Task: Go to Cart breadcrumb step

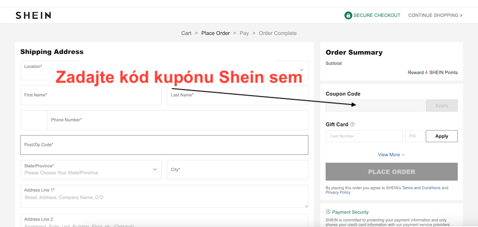Action: [x=186, y=33]
